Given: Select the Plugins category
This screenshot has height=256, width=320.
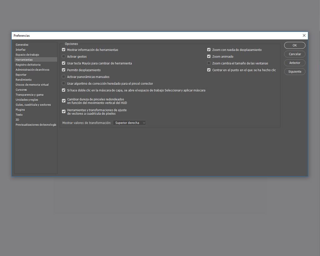Looking at the screenshot, I should (x=36, y=110).
